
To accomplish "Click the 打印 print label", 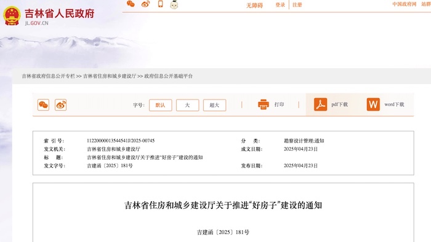I will pyautogui.click(x=279, y=104).
